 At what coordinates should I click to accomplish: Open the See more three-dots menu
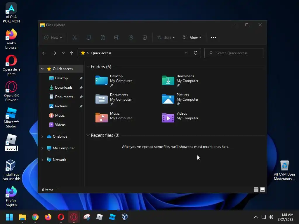[213, 38]
